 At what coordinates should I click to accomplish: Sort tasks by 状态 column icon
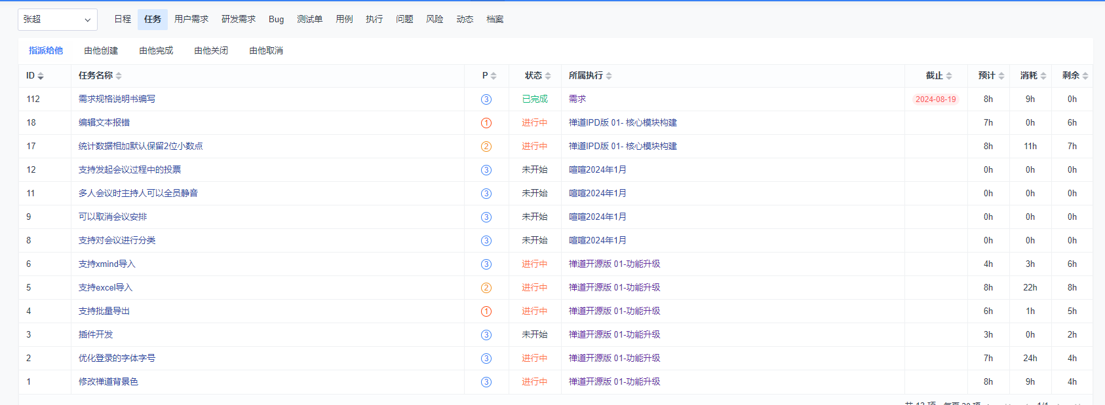(x=548, y=76)
